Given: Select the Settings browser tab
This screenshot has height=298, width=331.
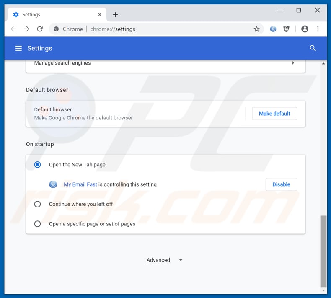Looking at the screenshot, I should 57,14.
